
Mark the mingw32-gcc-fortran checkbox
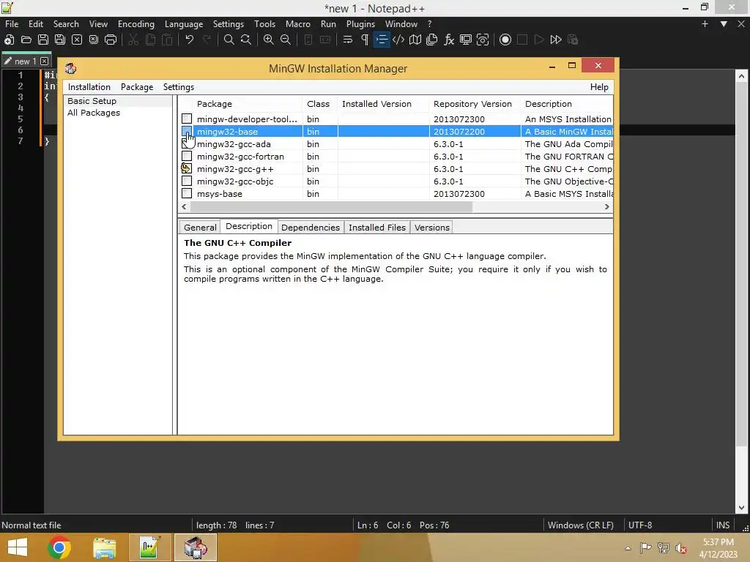(187, 156)
